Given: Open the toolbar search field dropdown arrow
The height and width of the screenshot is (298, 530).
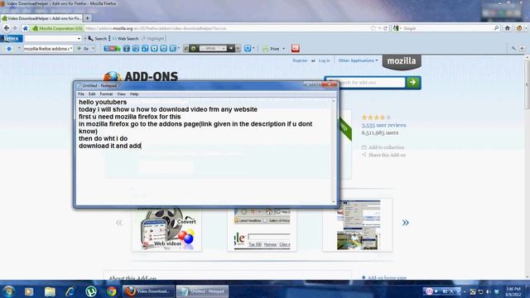Looking at the screenshot, I should pos(79,39).
